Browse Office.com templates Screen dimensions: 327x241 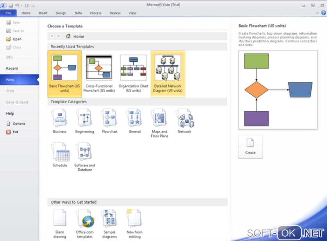[x=85, y=224]
